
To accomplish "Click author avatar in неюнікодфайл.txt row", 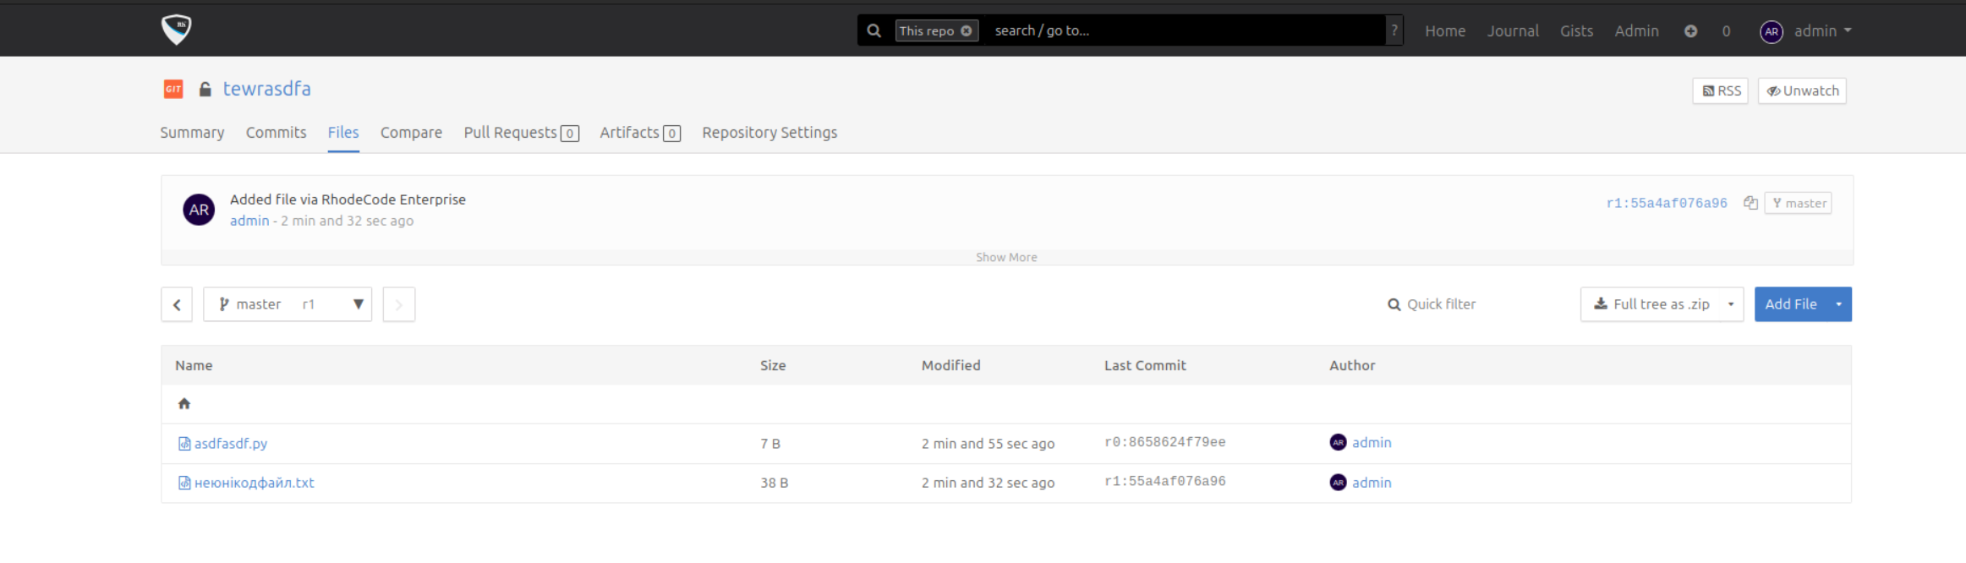I will point(1338,482).
